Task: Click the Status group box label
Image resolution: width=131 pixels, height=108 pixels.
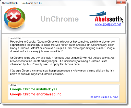Action: pos(13,85)
